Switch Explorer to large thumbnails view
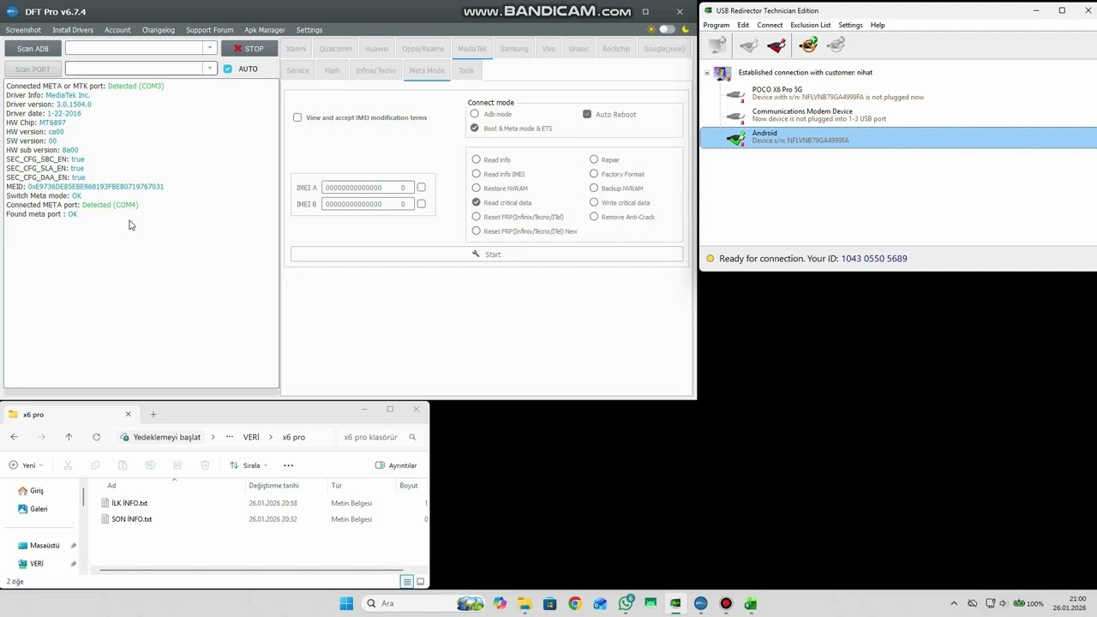 pos(421,582)
